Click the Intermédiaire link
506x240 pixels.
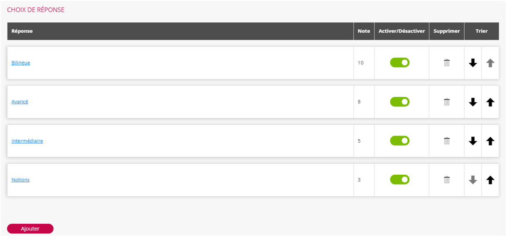(27, 141)
